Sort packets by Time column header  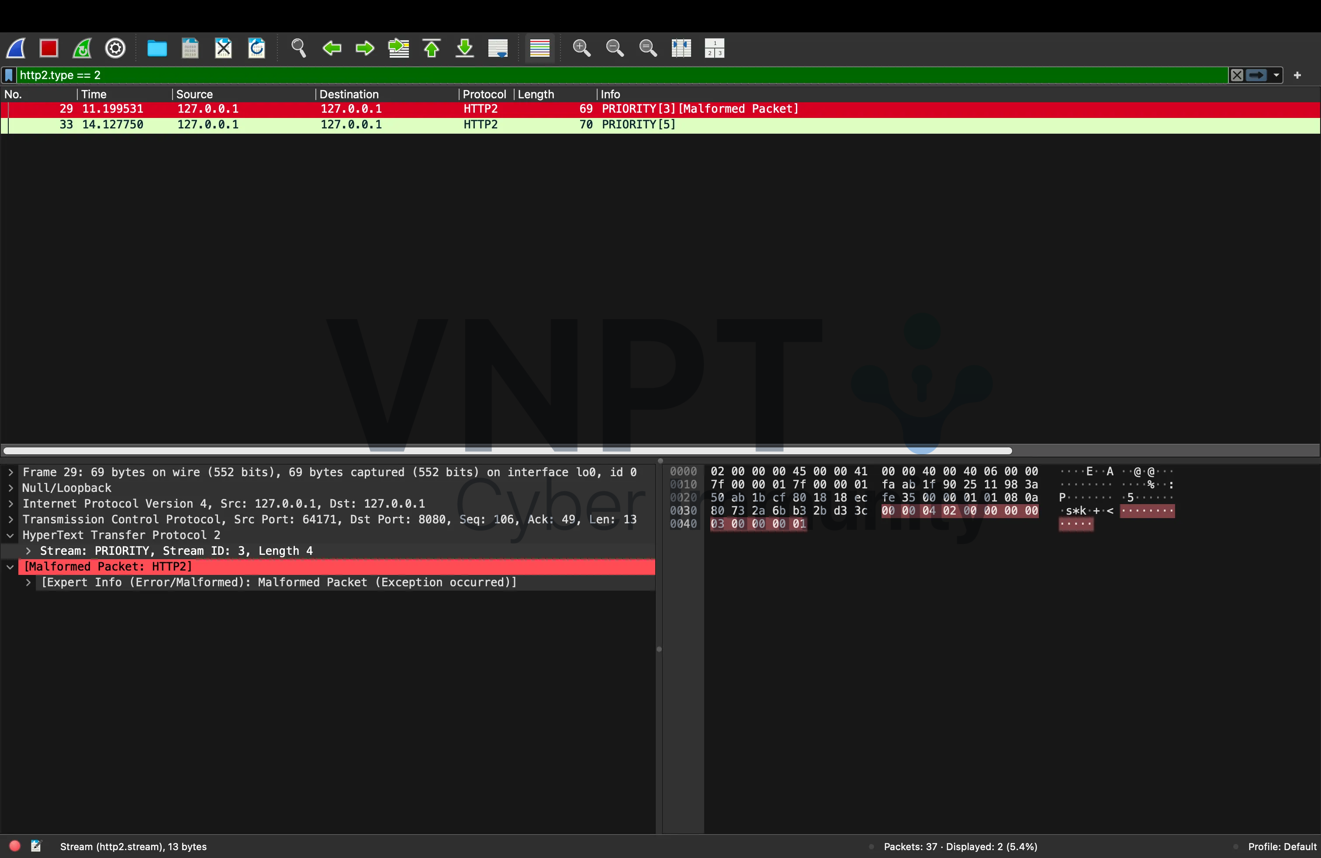click(94, 94)
